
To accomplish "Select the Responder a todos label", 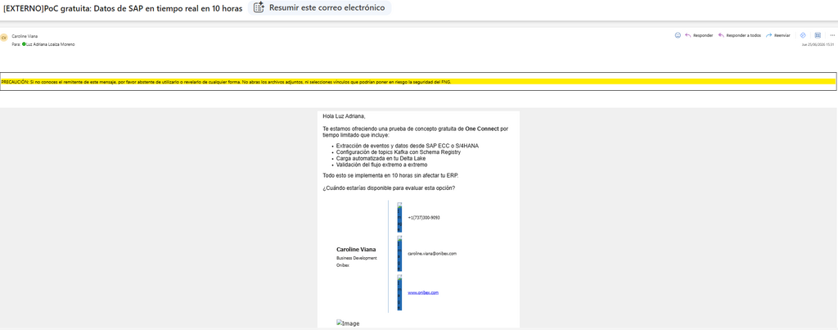I will point(743,35).
